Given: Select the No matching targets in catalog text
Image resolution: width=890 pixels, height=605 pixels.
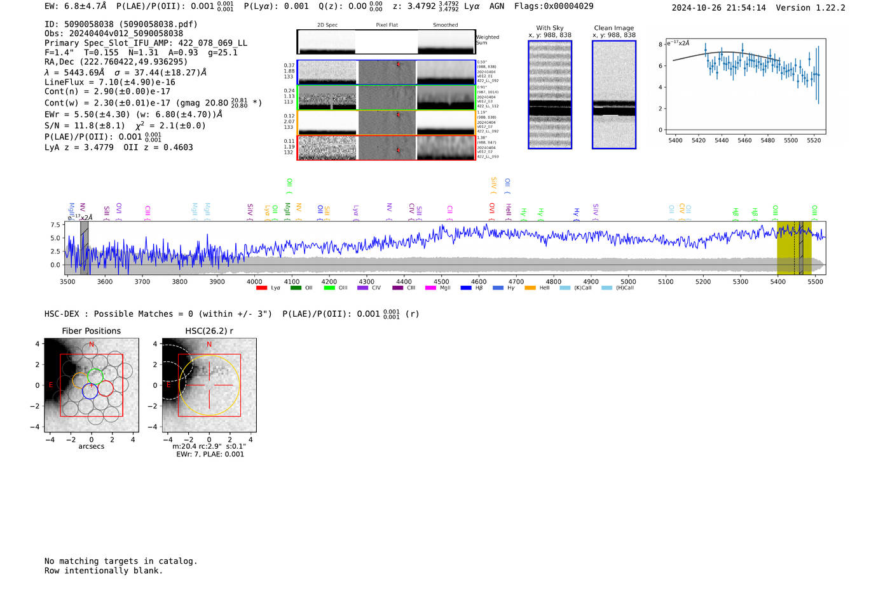Looking at the screenshot, I should pyautogui.click(x=121, y=561).
